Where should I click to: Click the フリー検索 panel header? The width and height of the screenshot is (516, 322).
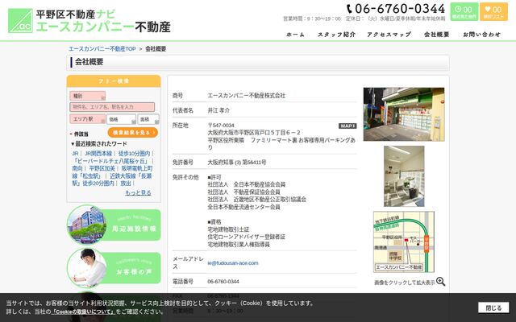[x=114, y=80]
